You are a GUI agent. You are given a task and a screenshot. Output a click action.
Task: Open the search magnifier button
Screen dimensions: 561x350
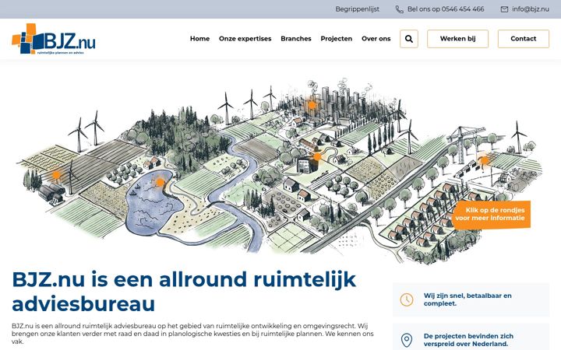[409, 39]
